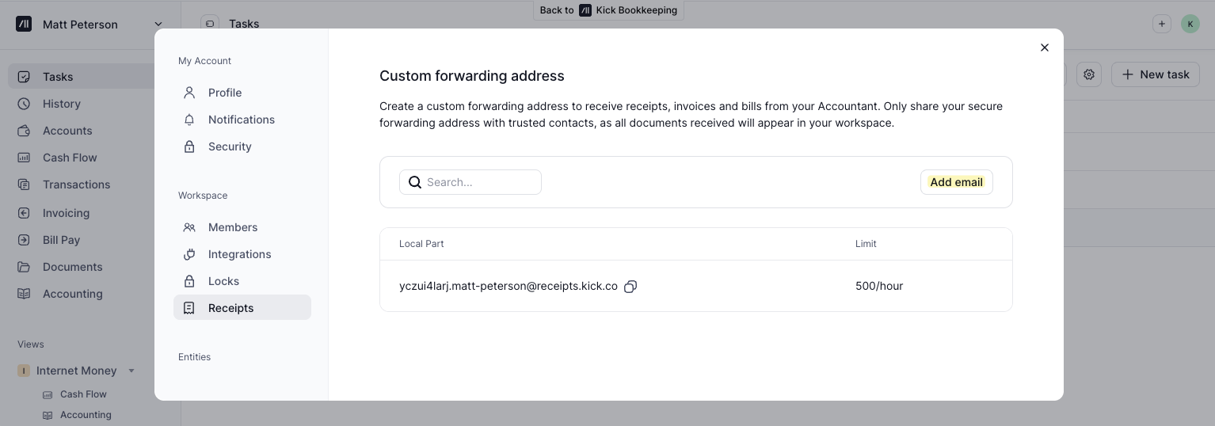Open the Profile settings page
This screenshot has width=1215, height=426.
pos(225,93)
